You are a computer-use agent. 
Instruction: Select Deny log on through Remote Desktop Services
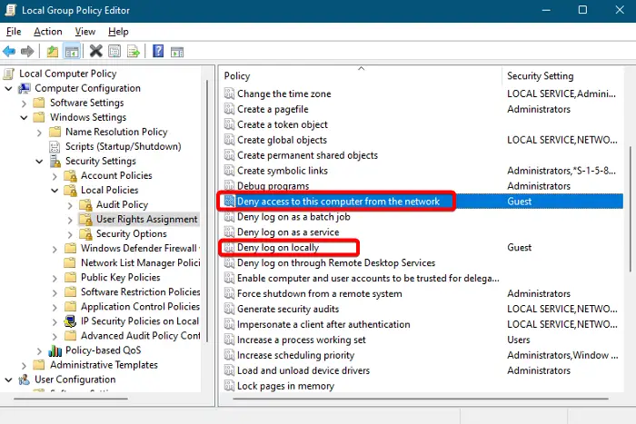[x=336, y=262]
